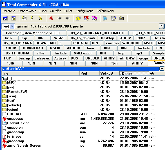Switch to the arh_BMW tab
This screenshot has width=165, height=150.
(127, 58)
